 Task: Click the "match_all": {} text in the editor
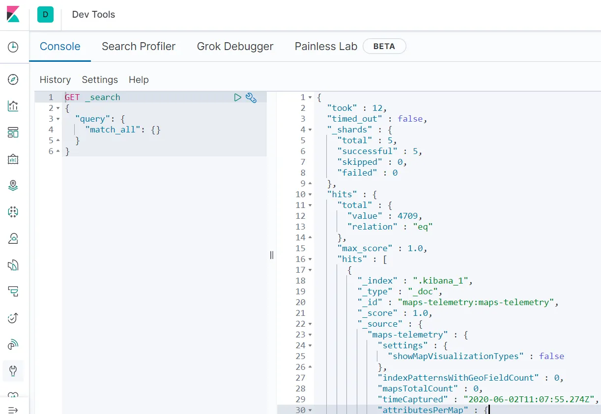123,130
